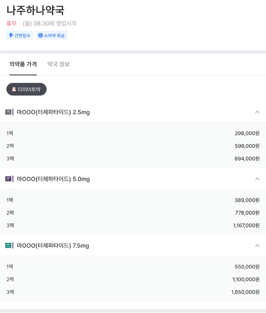Click the 1팩 label in the 2.5mg section
The height and width of the screenshot is (313, 266).
[x=10, y=133]
